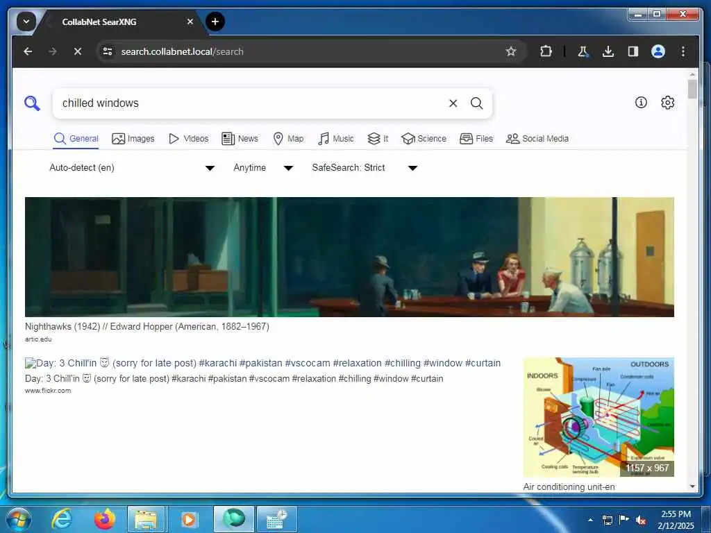
Task: Close the CollabNet SearXNG tab
Action: click(x=190, y=22)
